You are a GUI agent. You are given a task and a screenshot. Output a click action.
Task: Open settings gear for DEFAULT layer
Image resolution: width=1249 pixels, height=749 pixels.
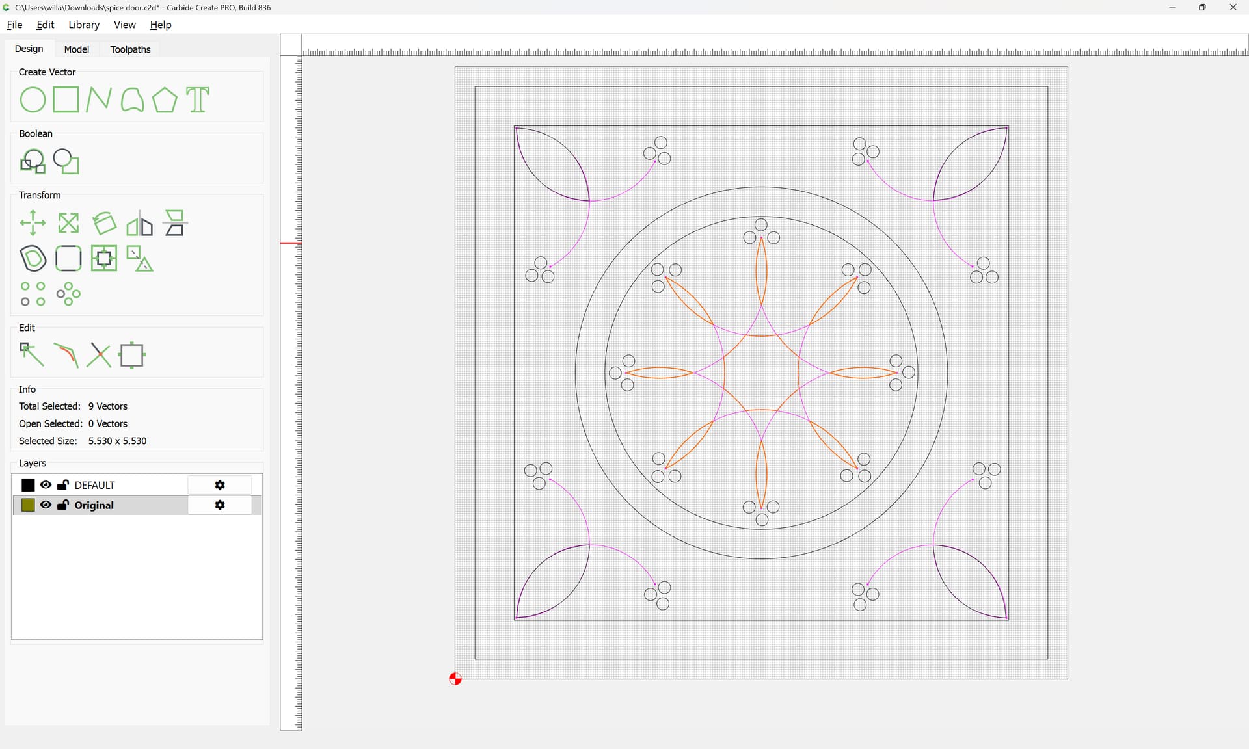(220, 485)
